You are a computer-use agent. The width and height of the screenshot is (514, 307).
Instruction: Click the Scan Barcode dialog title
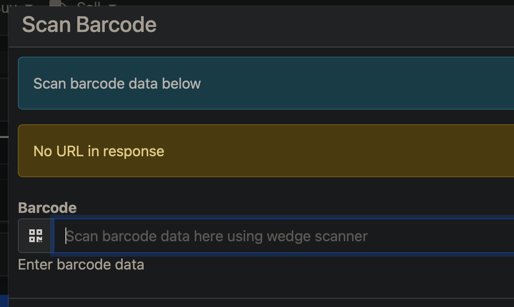pos(89,25)
